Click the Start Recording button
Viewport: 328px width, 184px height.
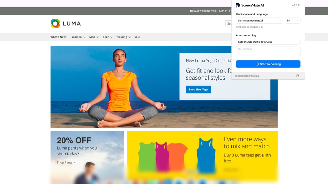(x=268, y=64)
